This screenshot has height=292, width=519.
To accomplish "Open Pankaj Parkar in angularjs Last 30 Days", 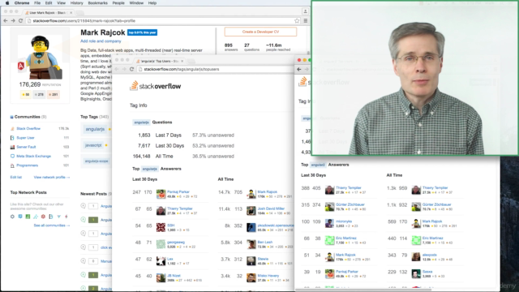I will [x=178, y=191].
